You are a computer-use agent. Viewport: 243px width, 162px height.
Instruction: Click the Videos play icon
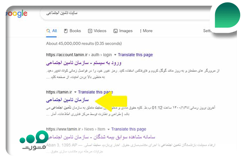(x=90, y=31)
